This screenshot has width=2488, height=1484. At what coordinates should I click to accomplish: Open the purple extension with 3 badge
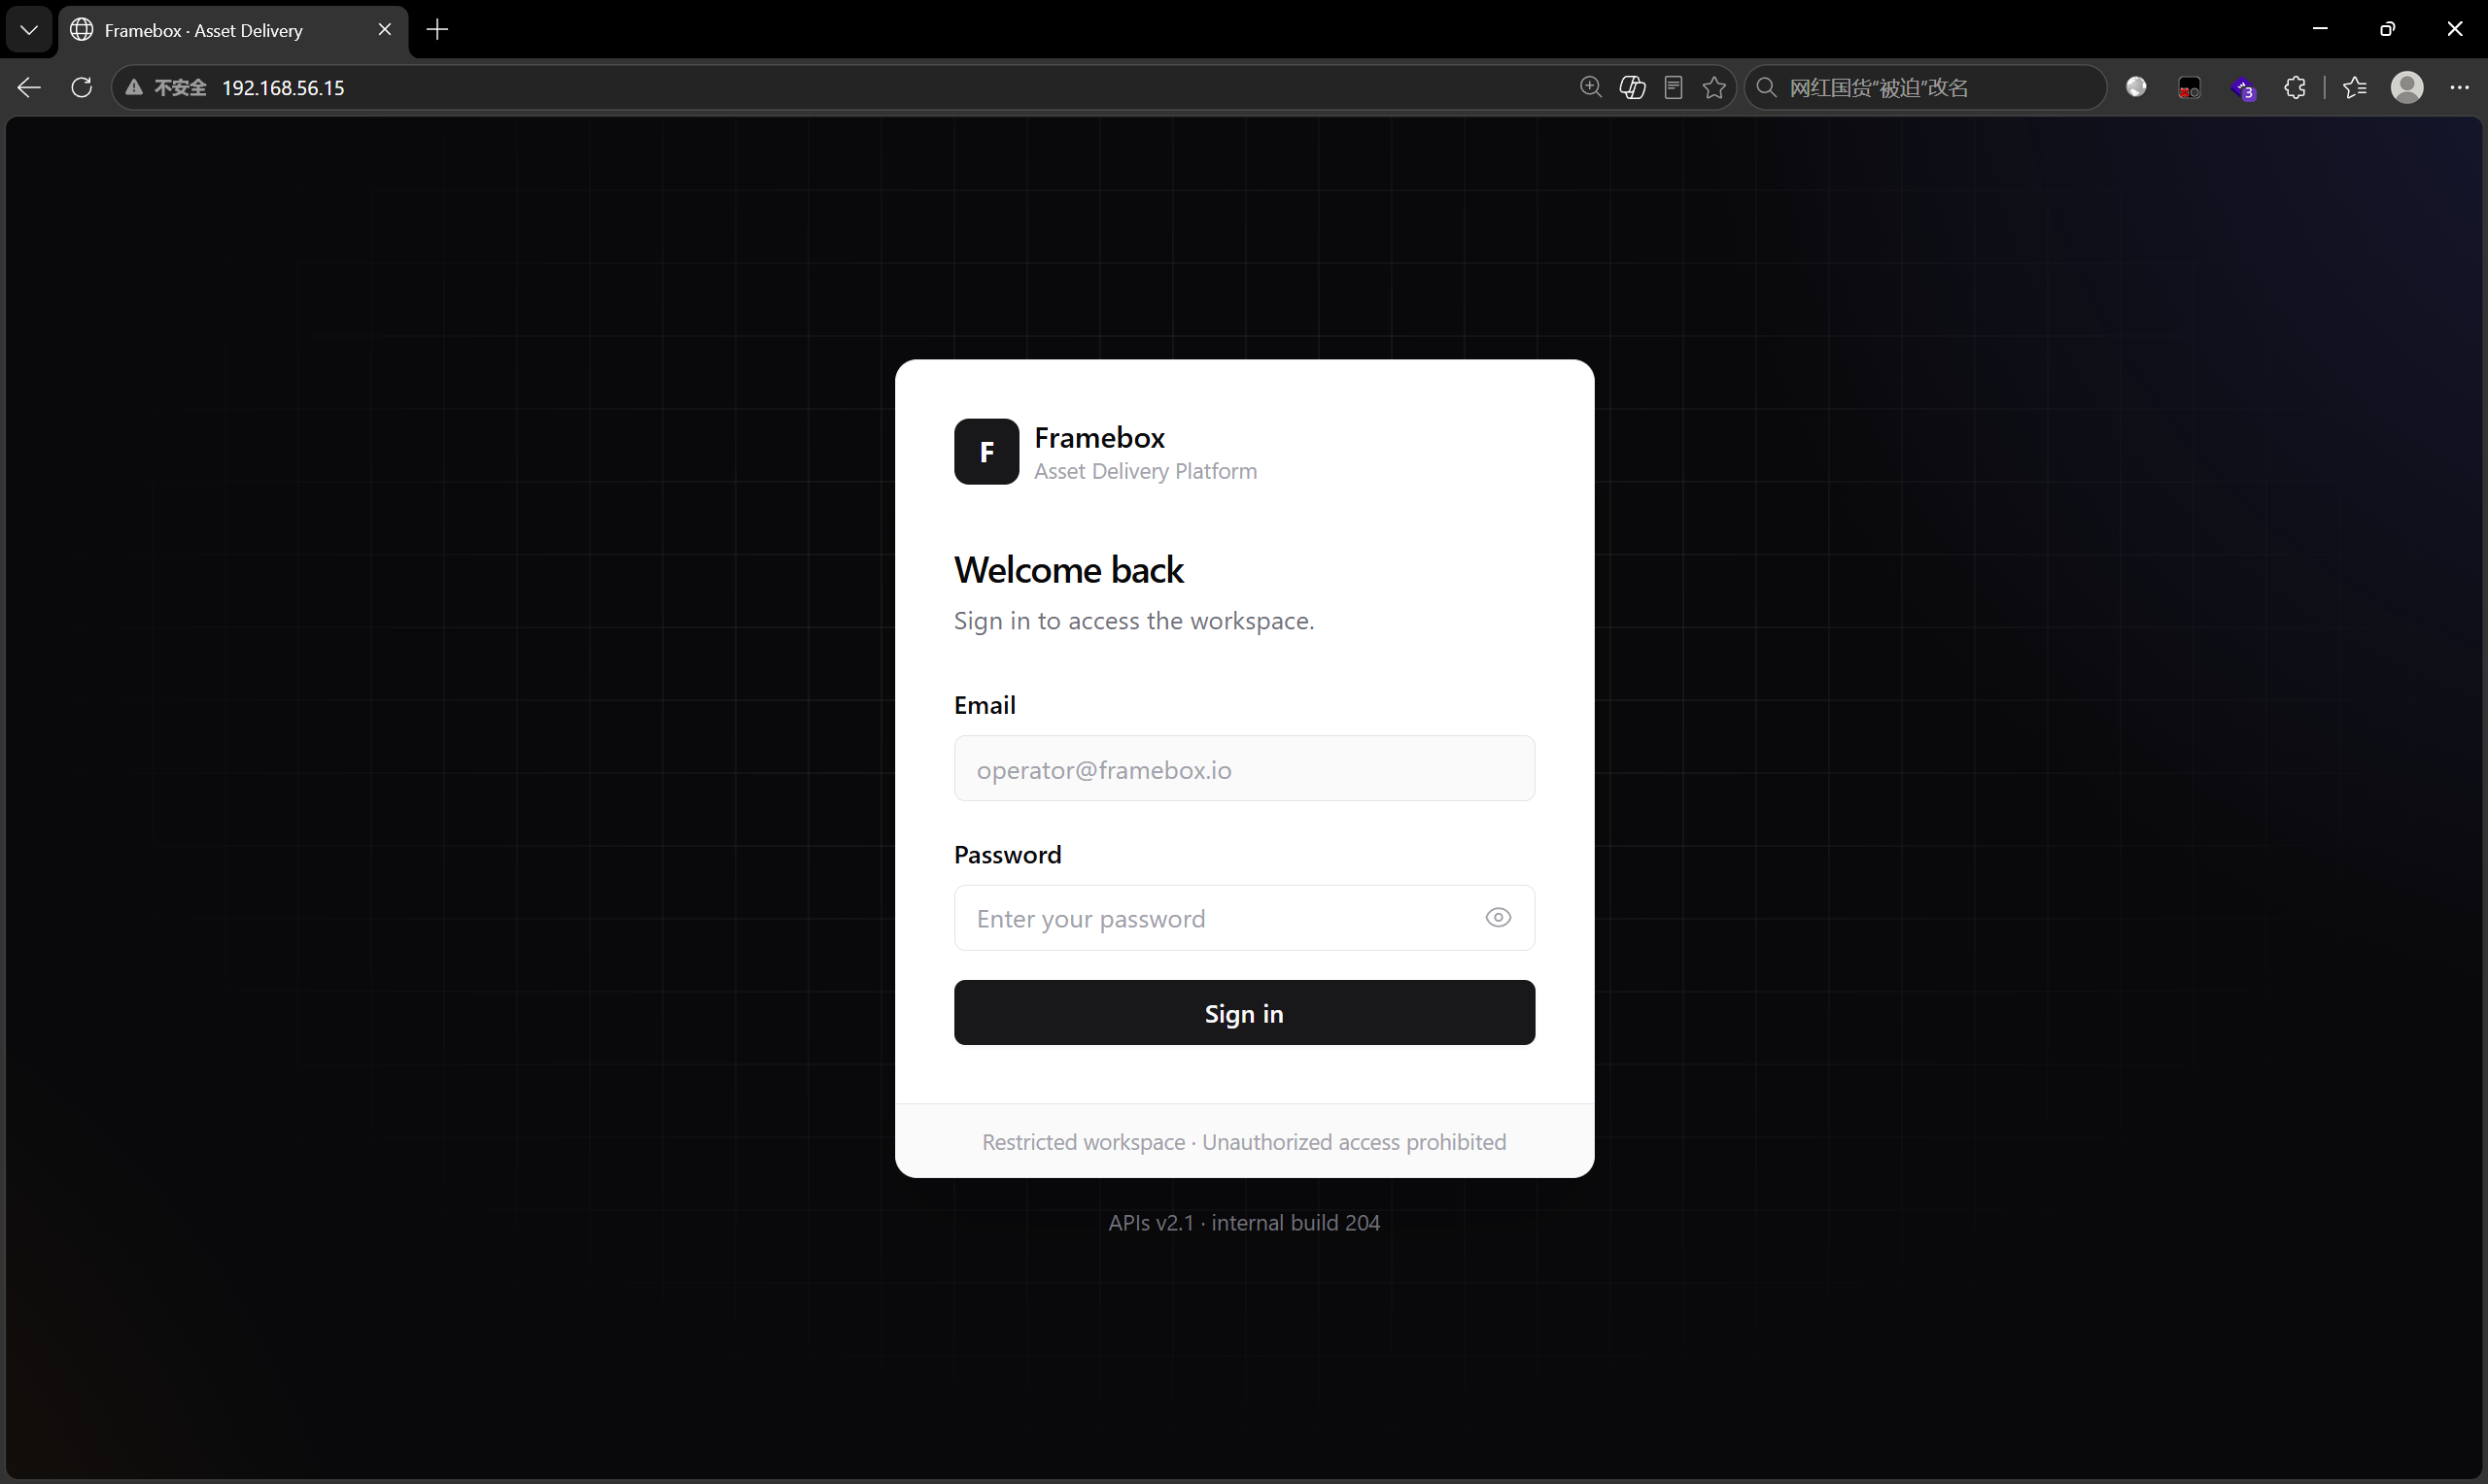[2243, 88]
